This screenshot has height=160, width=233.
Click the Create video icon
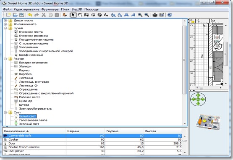pos(162,15)
